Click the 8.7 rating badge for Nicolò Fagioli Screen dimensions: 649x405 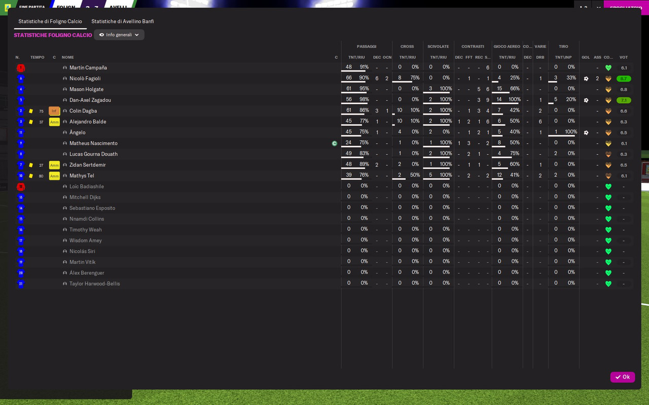[624, 78]
